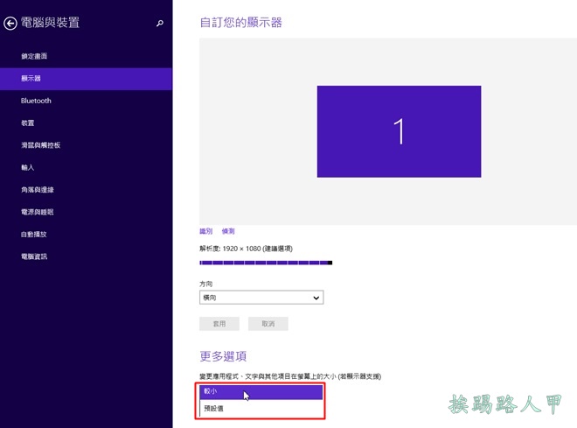The width and height of the screenshot is (577, 428).
Task: Open 輸入 settings page
Action: 28,168
